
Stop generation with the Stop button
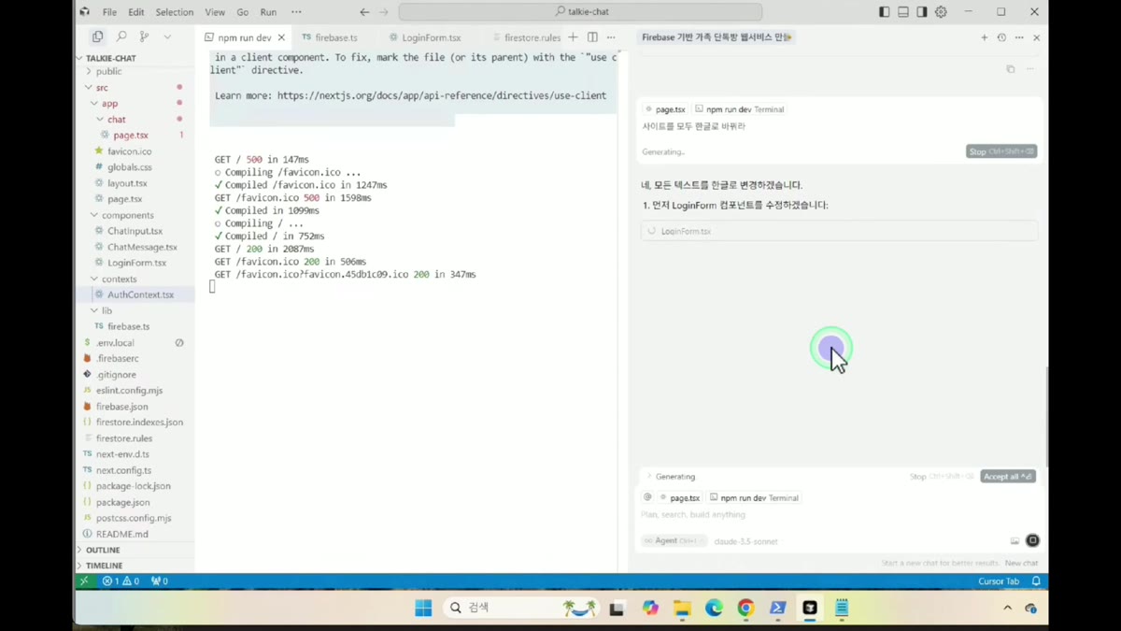[1001, 151]
